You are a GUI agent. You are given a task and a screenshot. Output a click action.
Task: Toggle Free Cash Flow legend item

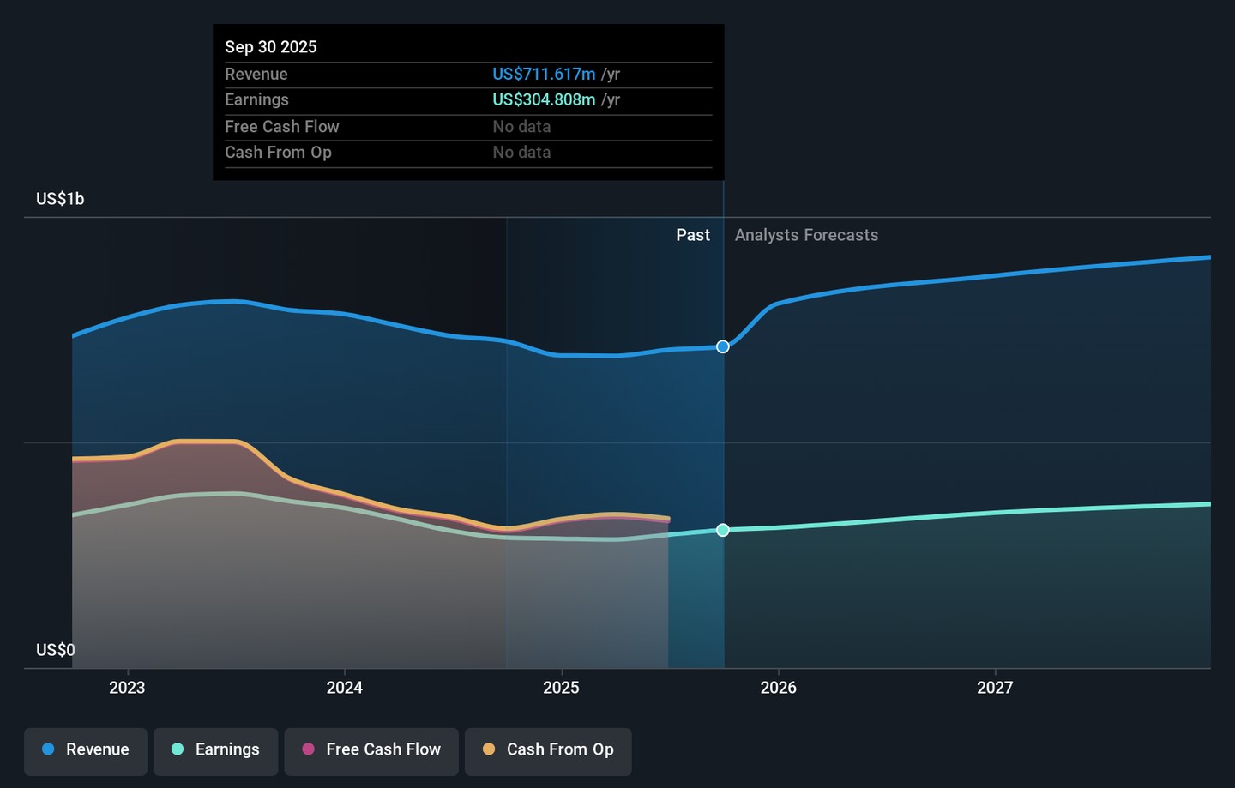click(371, 750)
